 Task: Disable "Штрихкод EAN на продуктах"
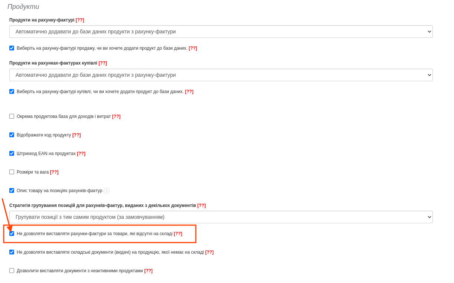(x=12, y=153)
